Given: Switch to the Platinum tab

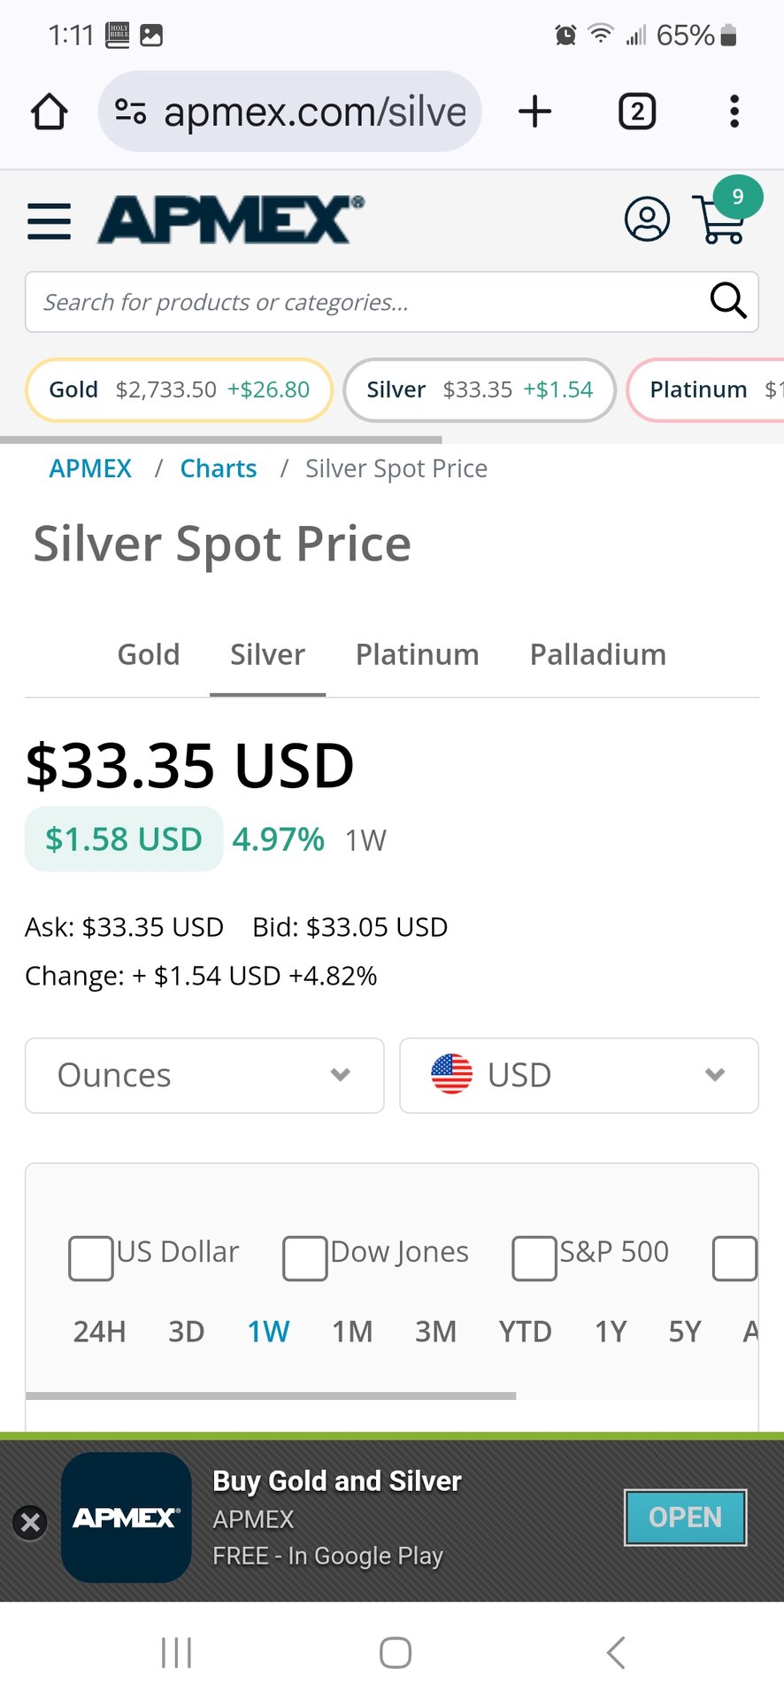Looking at the screenshot, I should pos(417,655).
